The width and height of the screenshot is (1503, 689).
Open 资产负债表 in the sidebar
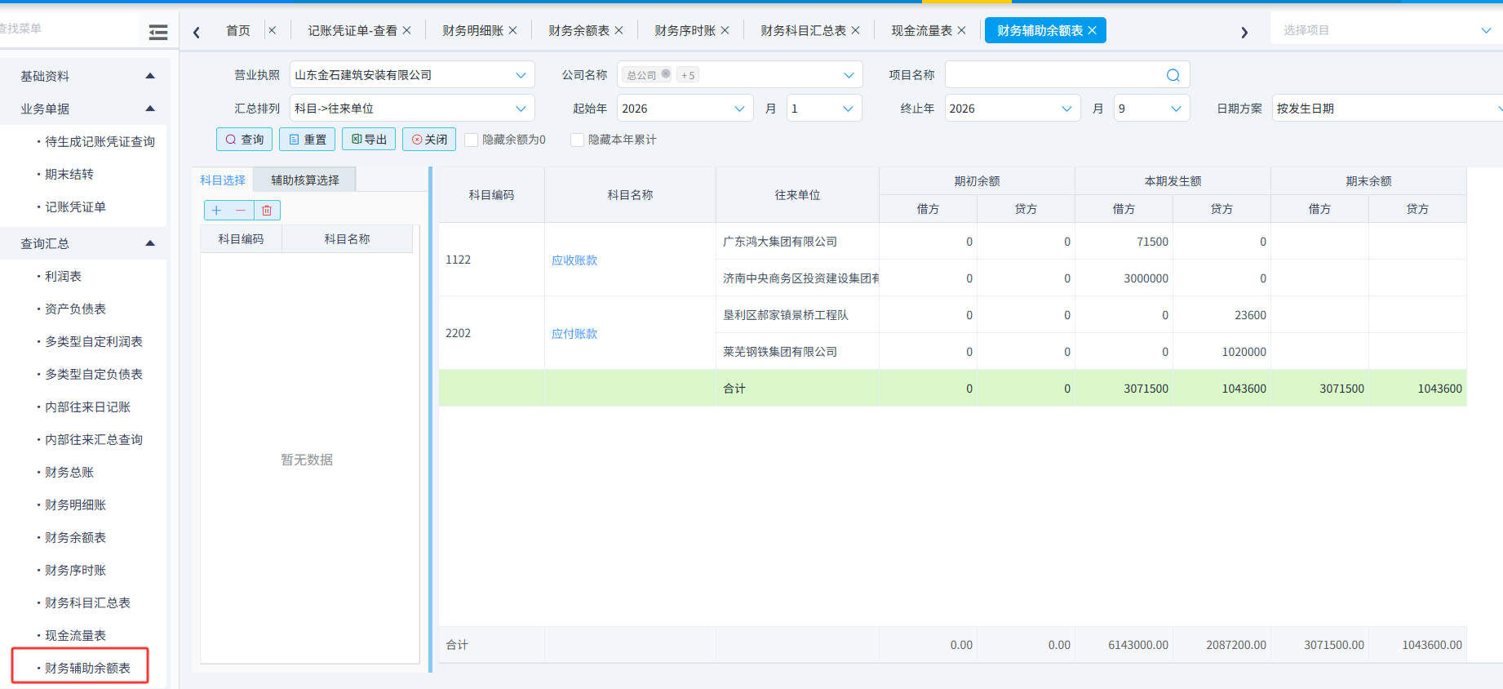tap(75, 309)
